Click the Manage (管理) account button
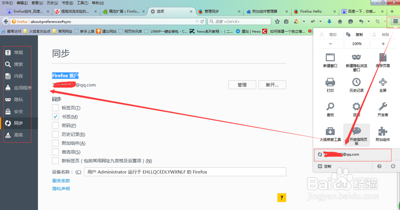This screenshot has height=210, width=400. tap(242, 85)
